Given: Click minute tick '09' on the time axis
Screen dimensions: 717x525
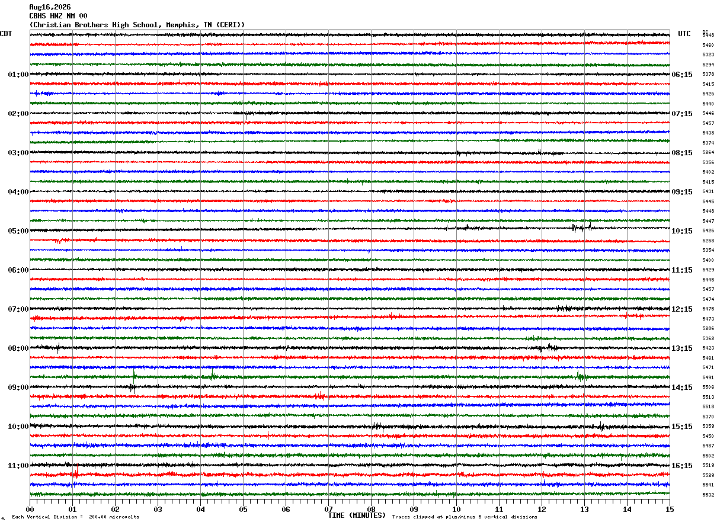Looking at the screenshot, I should [x=414, y=509].
